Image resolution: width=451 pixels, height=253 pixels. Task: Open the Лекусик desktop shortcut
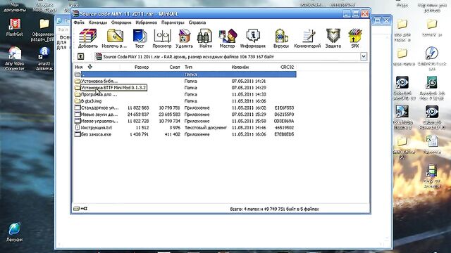click(14, 232)
